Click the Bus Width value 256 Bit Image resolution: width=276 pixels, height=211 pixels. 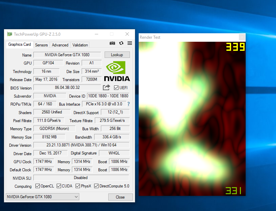[115, 129]
